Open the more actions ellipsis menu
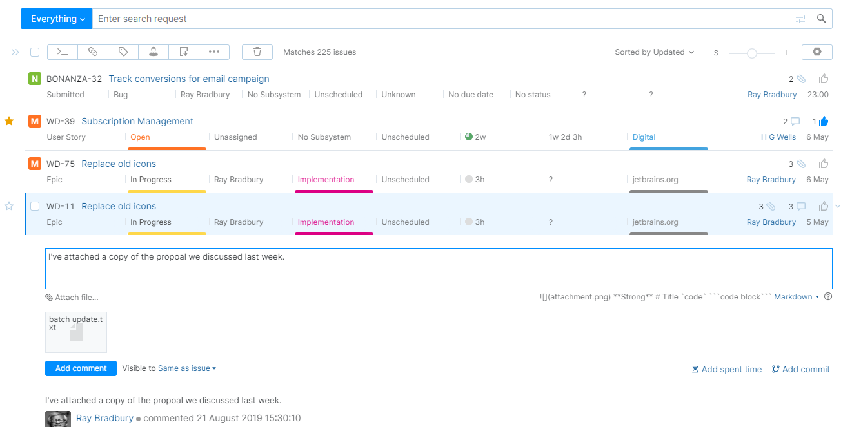This screenshot has height=427, width=852. [214, 52]
